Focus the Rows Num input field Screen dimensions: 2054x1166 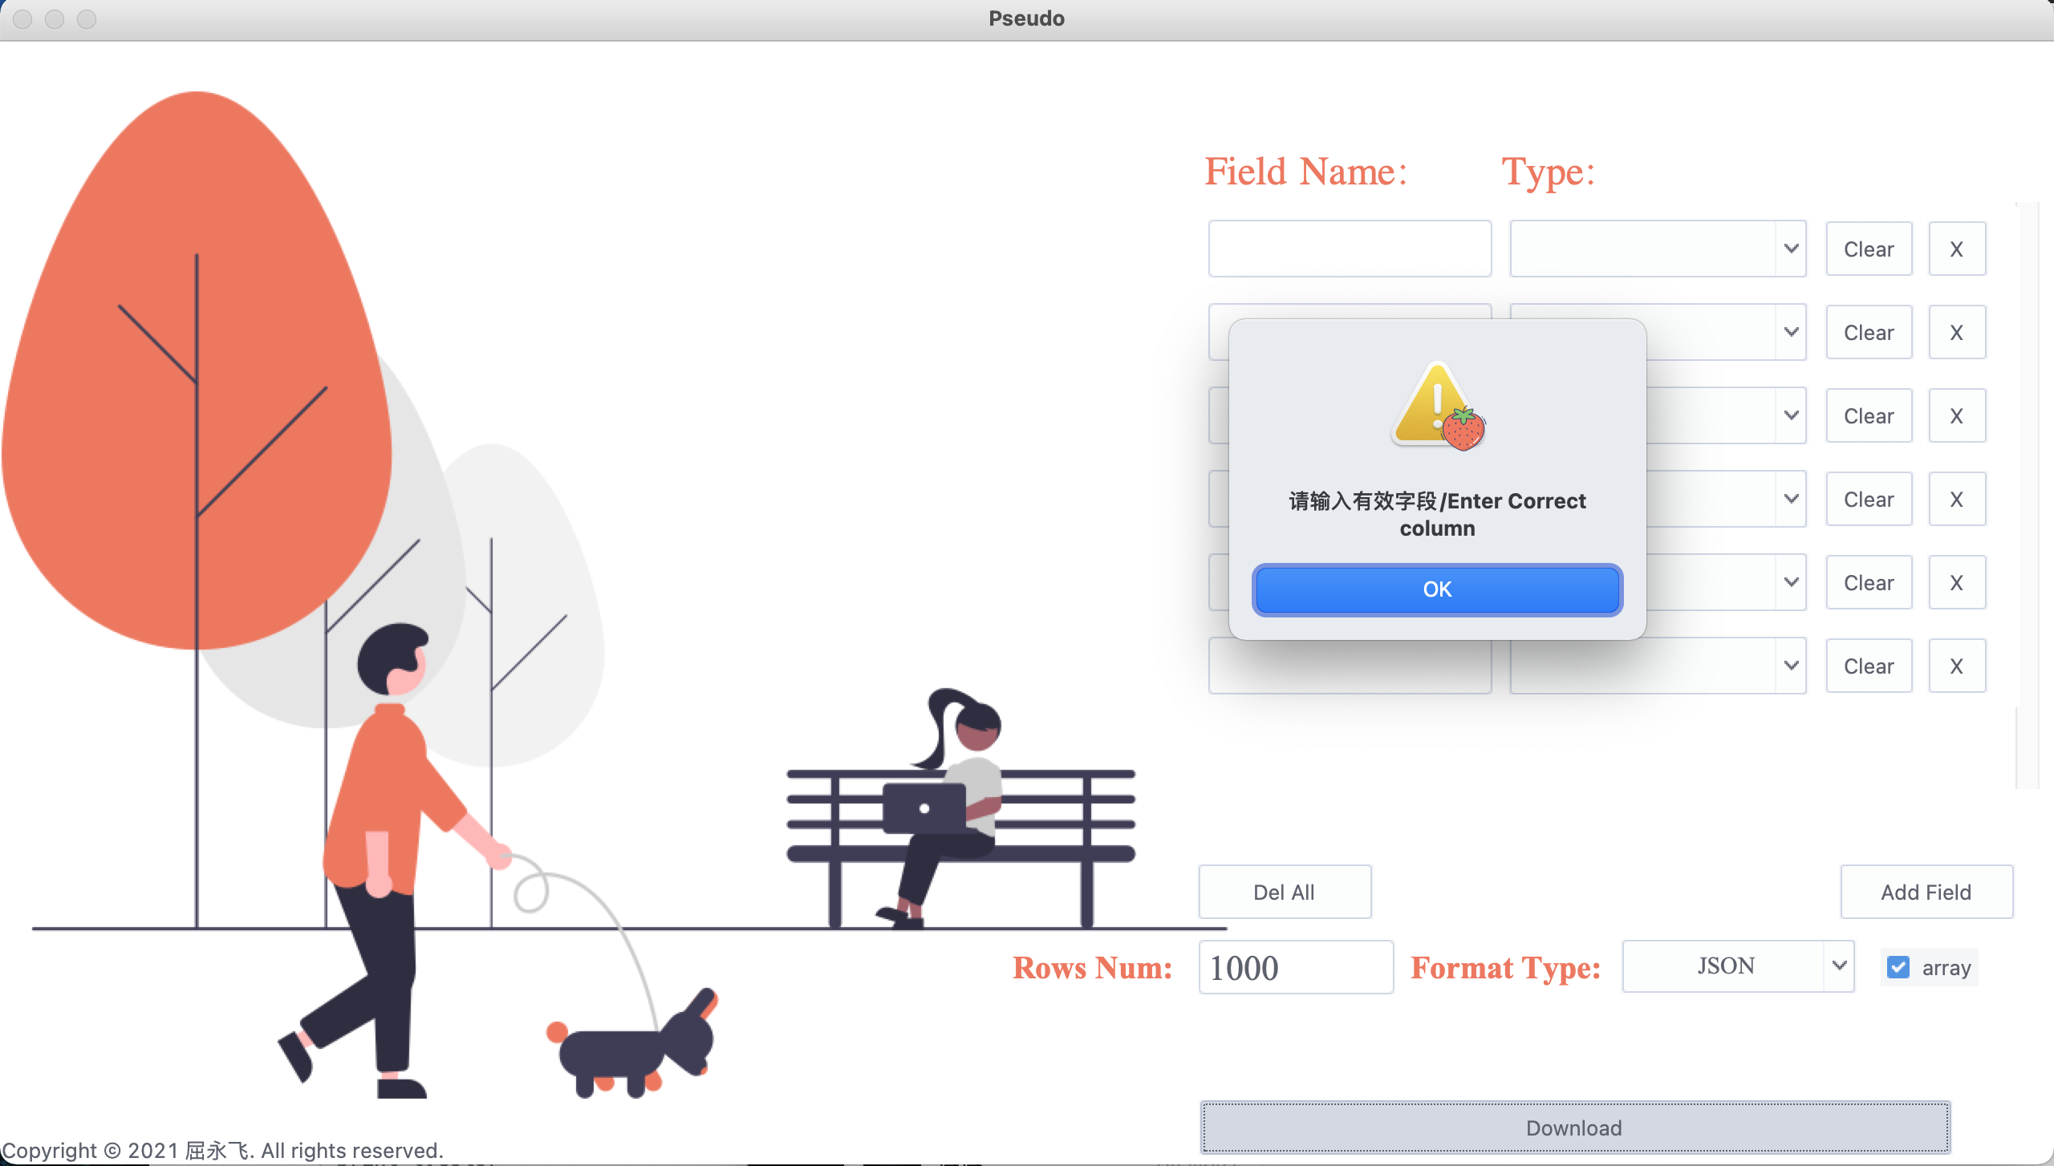(1295, 967)
